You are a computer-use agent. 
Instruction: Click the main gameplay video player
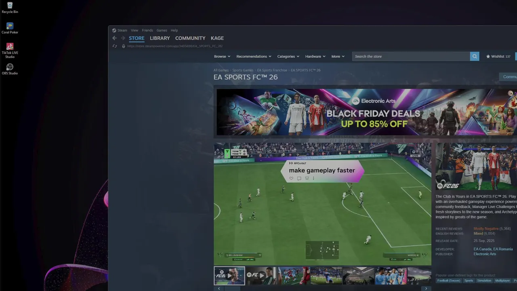coord(322,204)
